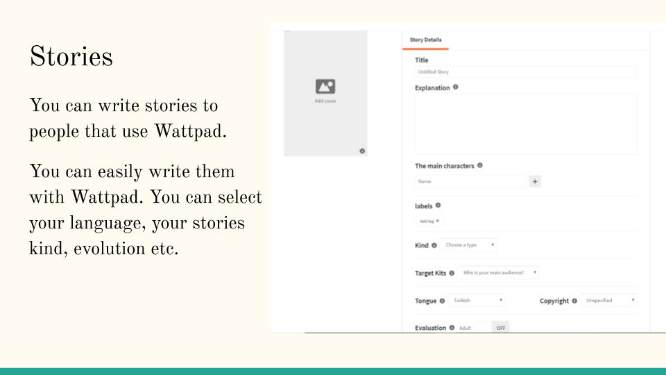Click the Untitled Story title field
The image size is (666, 375).
[x=525, y=72]
